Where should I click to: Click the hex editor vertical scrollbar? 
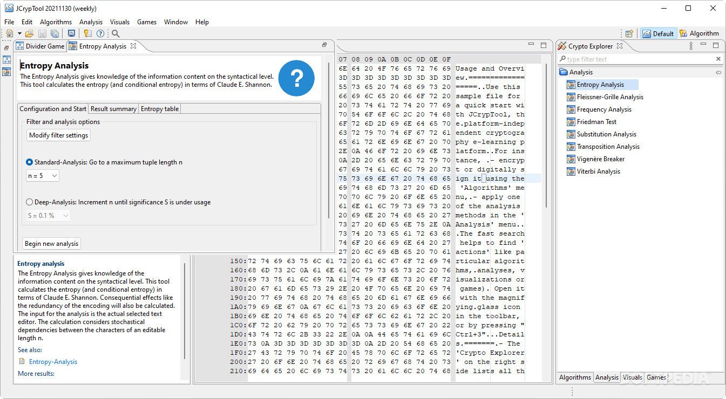coord(547,135)
